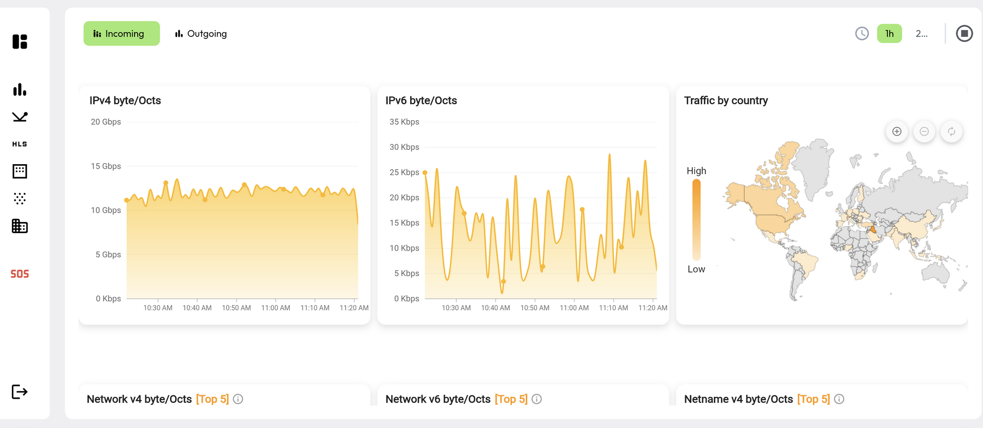The image size is (983, 428).
Task: Open the dotted scatter pattern sidebar icon
Action: [19, 198]
